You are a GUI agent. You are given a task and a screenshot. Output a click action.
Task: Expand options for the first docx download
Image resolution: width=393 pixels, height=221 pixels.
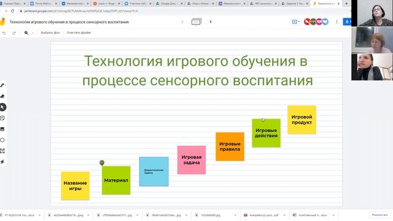coord(39,215)
